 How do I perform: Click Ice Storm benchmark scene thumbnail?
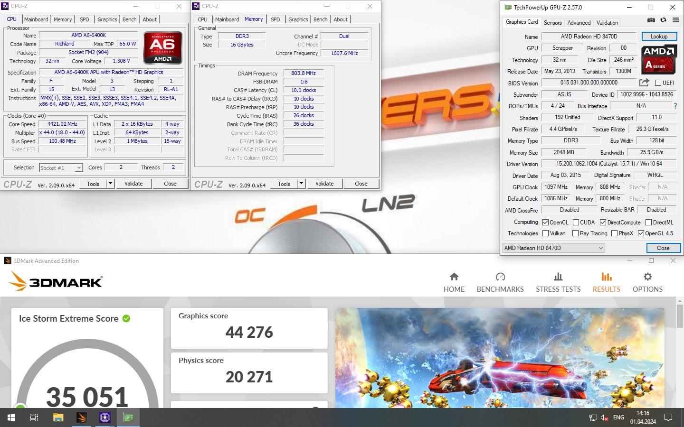click(x=500, y=358)
